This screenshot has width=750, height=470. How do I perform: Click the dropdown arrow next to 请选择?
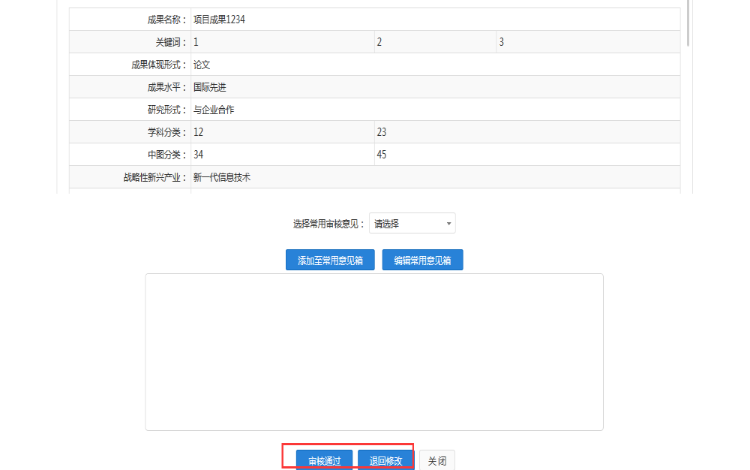tap(448, 223)
